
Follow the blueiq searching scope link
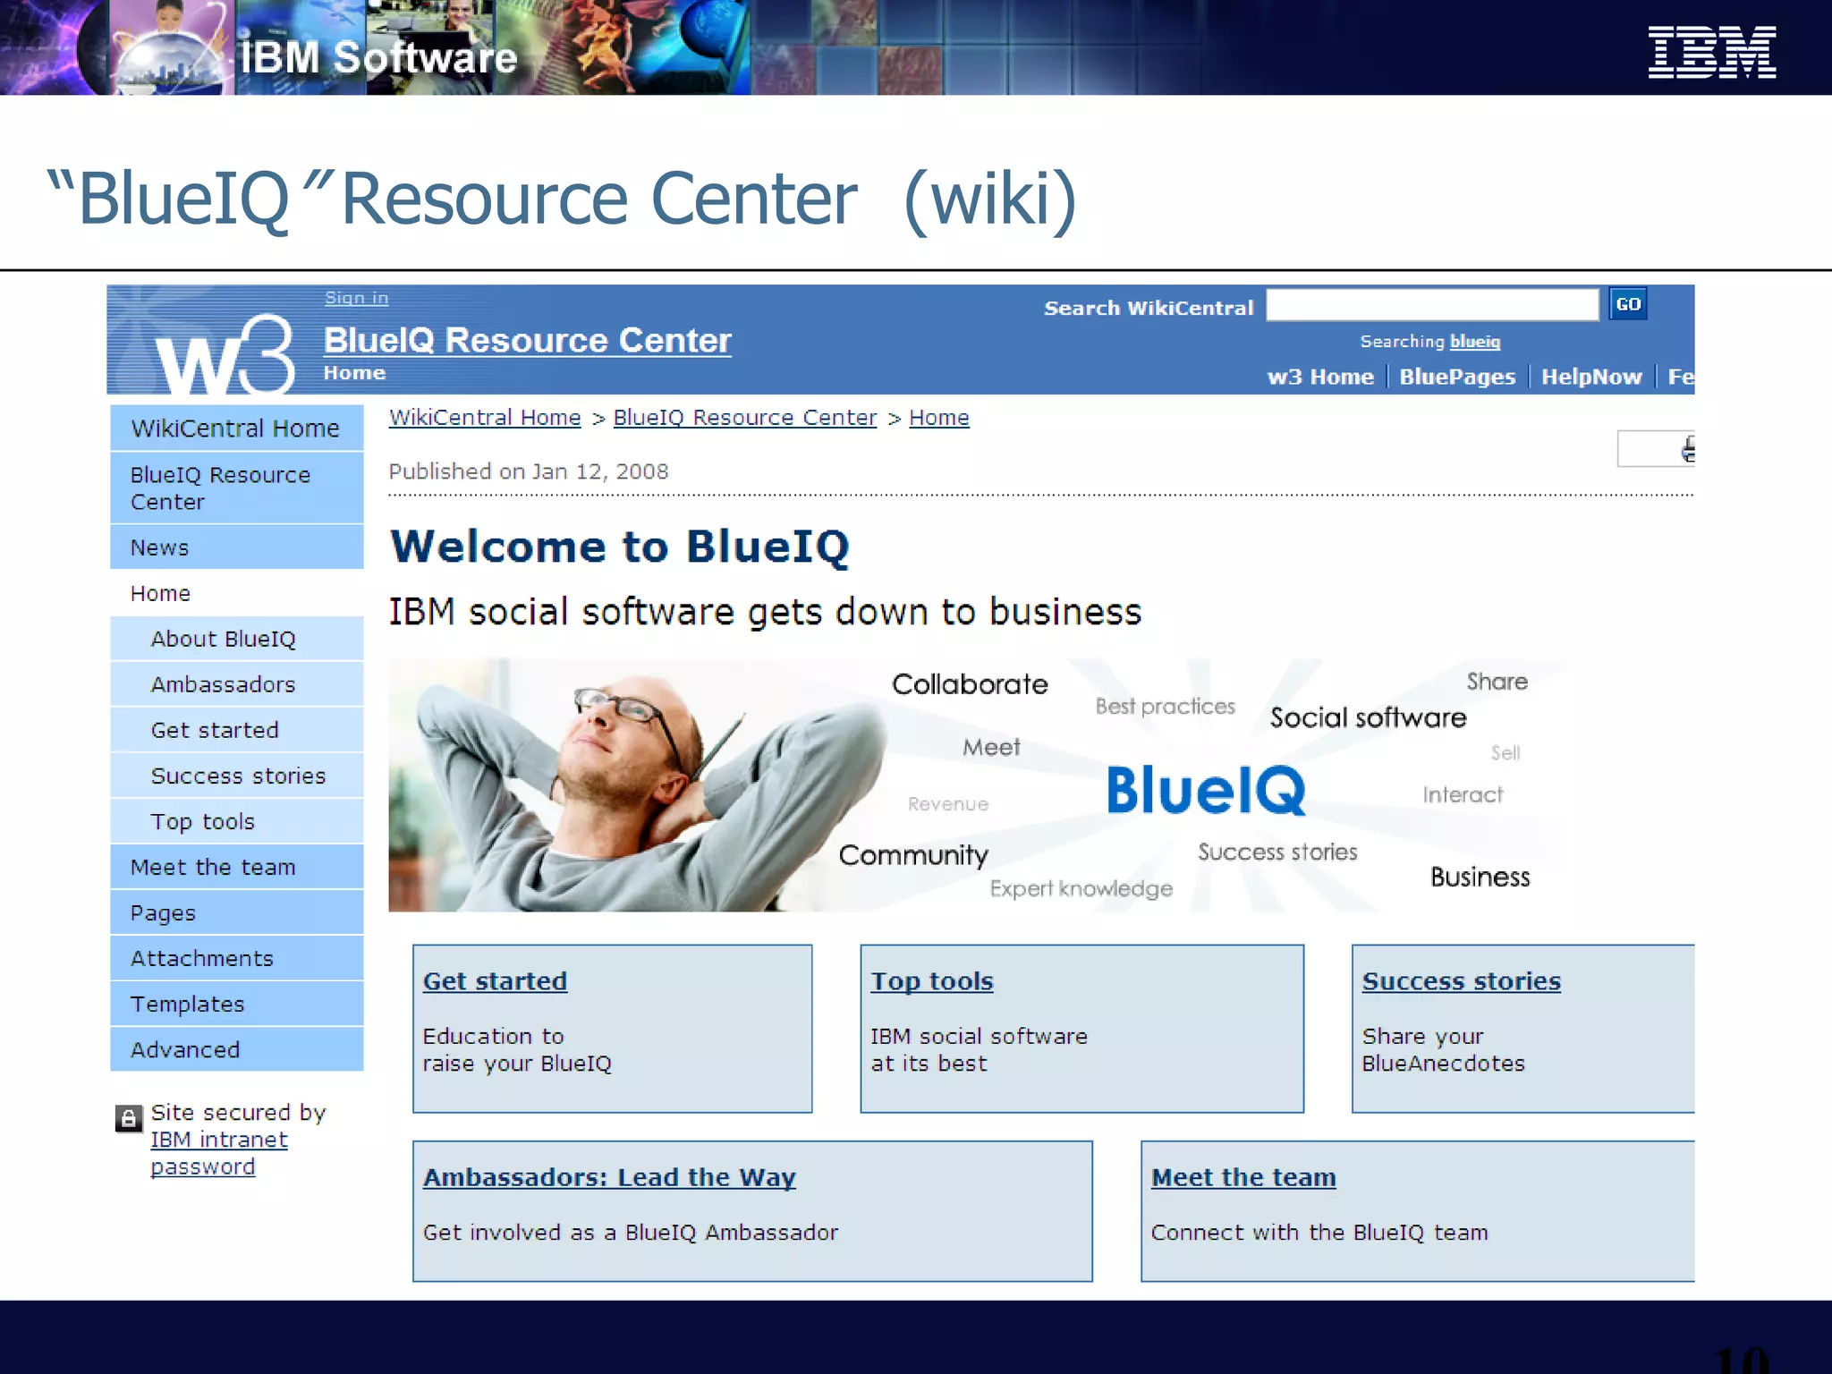coord(1475,342)
